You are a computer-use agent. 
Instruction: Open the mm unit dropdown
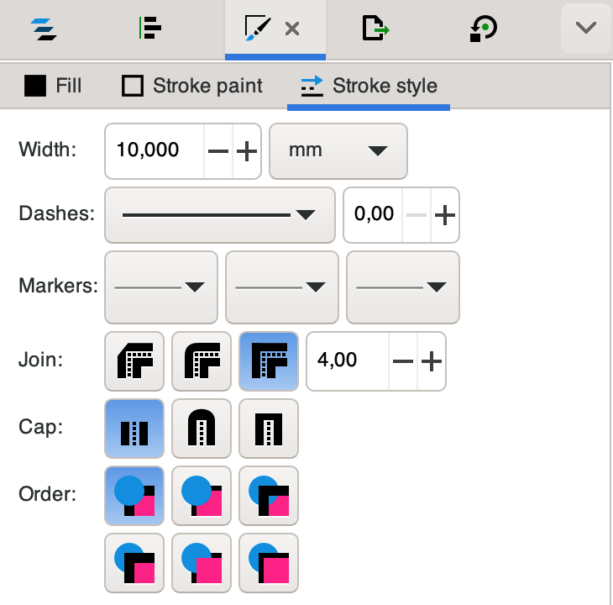click(338, 151)
